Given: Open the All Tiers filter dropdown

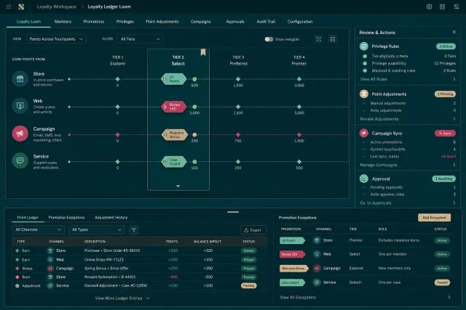Looking at the screenshot, I should click(x=141, y=39).
